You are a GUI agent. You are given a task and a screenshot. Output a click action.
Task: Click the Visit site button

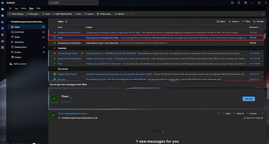tap(249, 99)
